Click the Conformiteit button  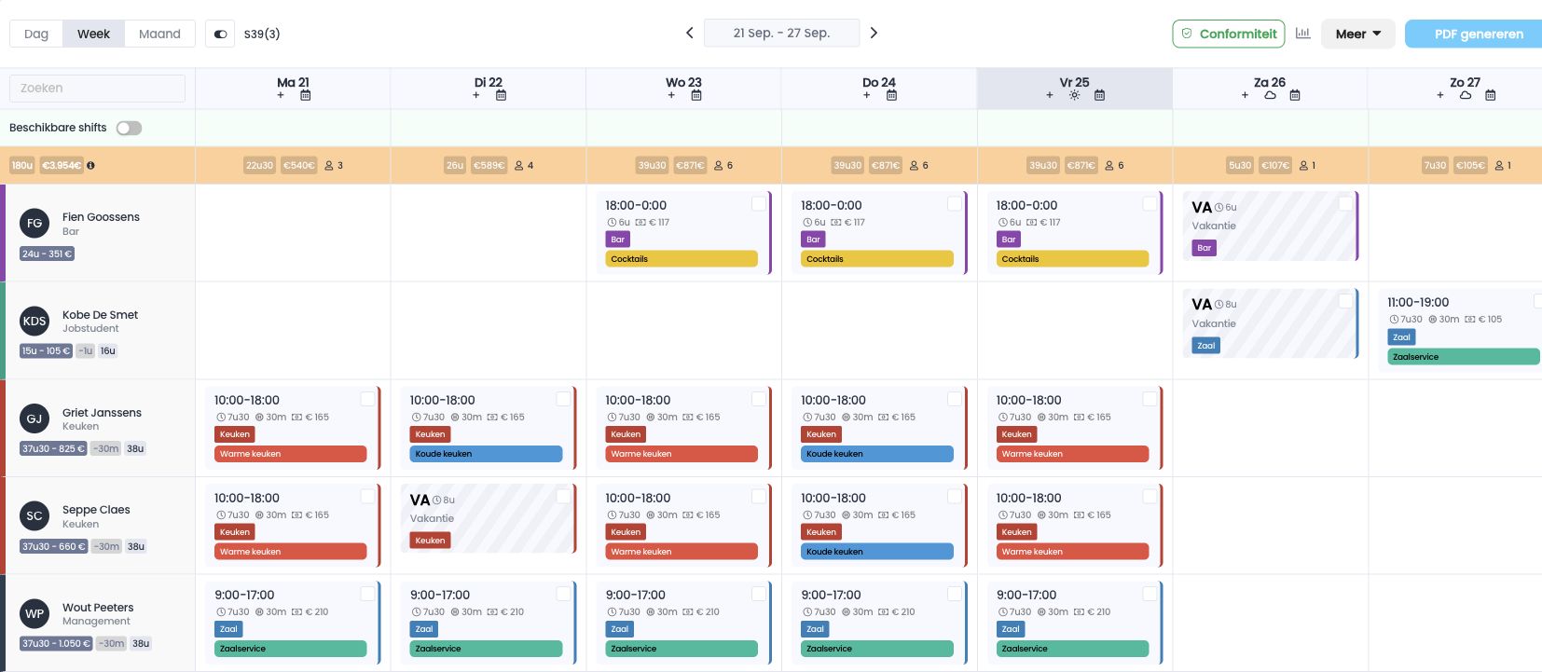click(1229, 34)
